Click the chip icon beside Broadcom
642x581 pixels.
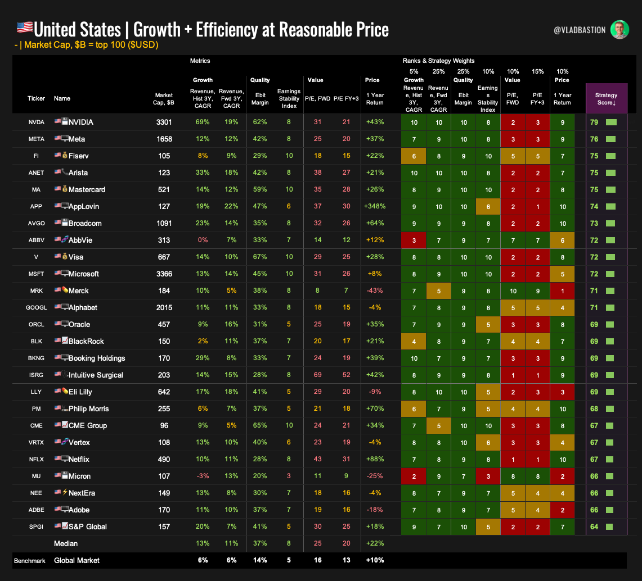coord(65,223)
